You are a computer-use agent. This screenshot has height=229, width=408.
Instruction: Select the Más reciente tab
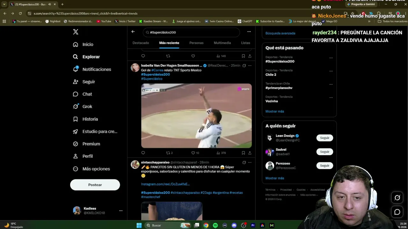pos(169,43)
